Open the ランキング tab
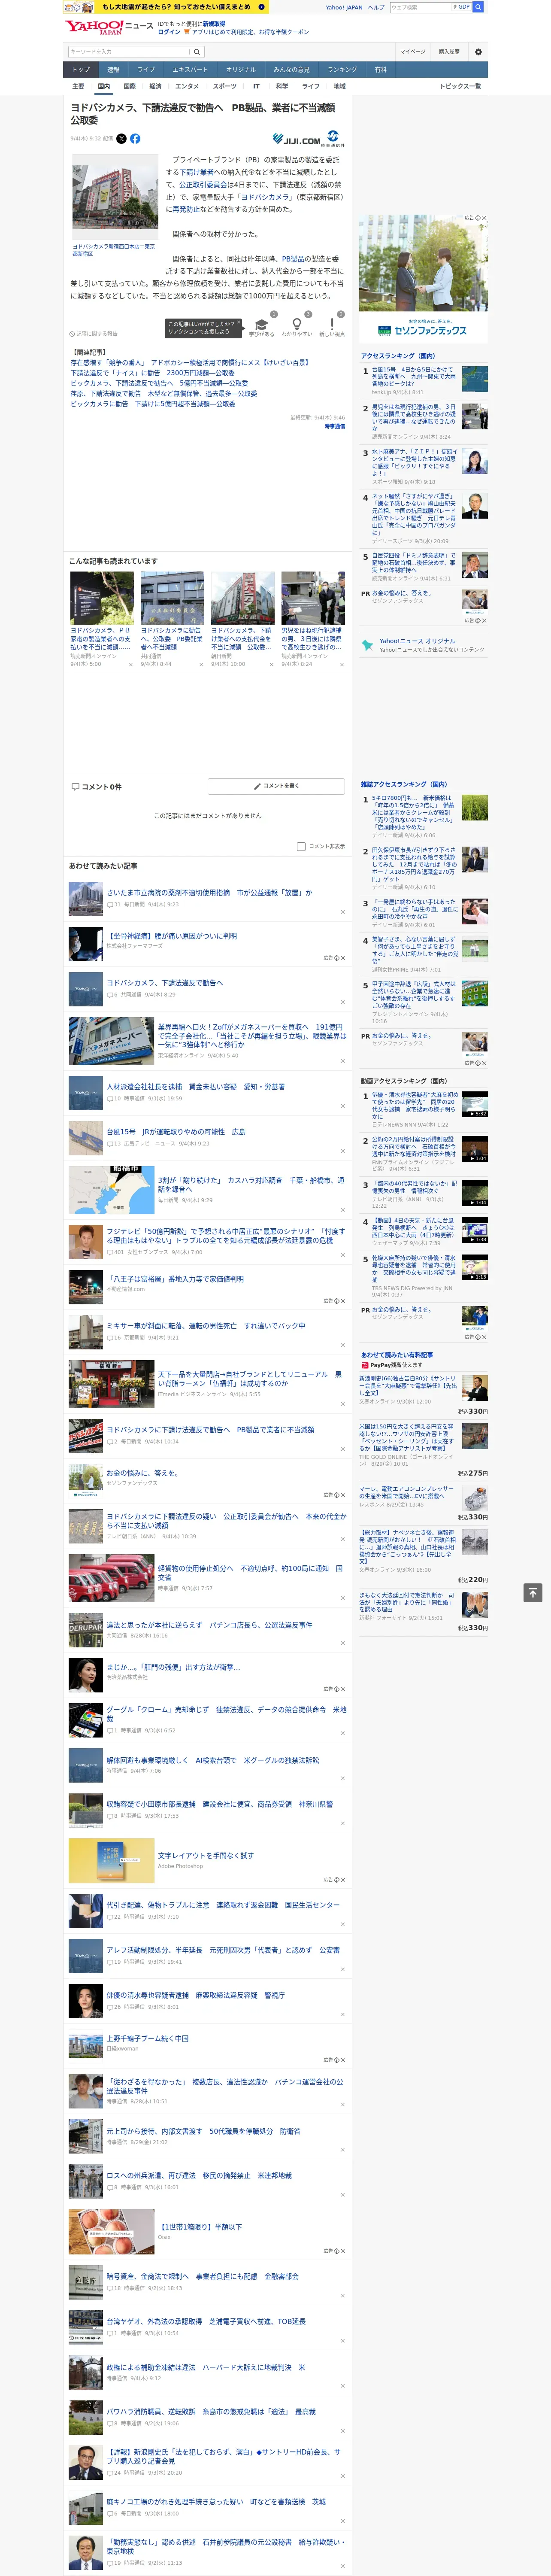 coord(342,70)
